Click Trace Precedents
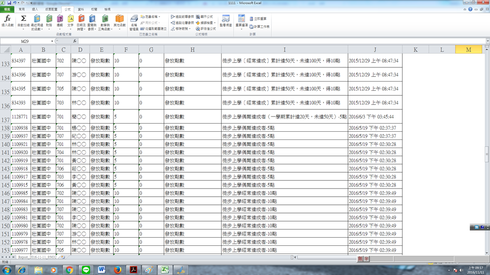 182,17
